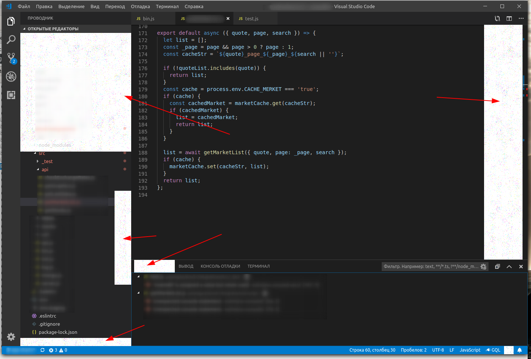
Task: Switch to the Вывод panel tab
Action: [x=186, y=267]
